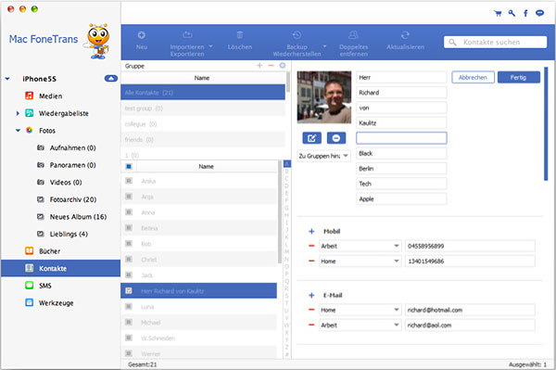Open SMS in the sidebar

(45, 286)
